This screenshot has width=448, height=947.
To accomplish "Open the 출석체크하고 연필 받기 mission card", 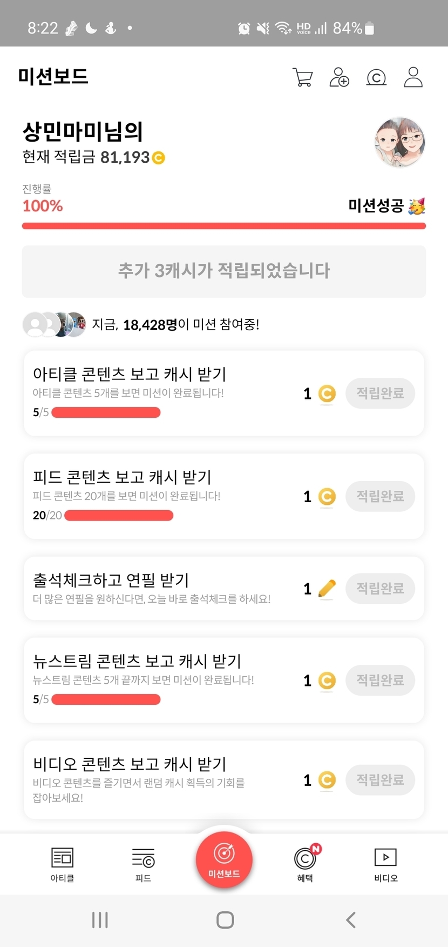I will (x=162, y=588).
